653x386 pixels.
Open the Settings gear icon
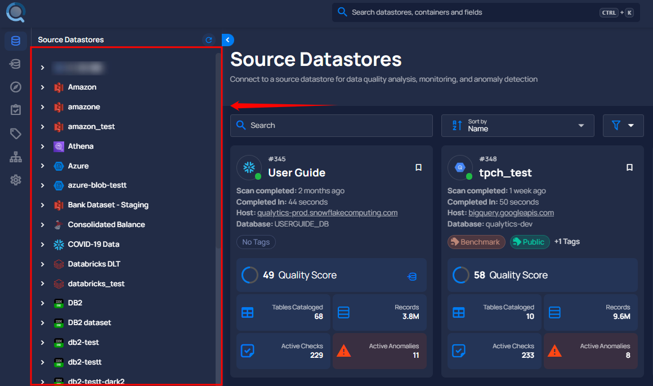point(16,180)
